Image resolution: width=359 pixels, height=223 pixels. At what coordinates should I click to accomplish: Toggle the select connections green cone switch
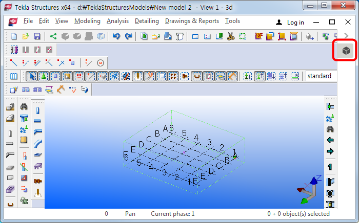coord(44,76)
